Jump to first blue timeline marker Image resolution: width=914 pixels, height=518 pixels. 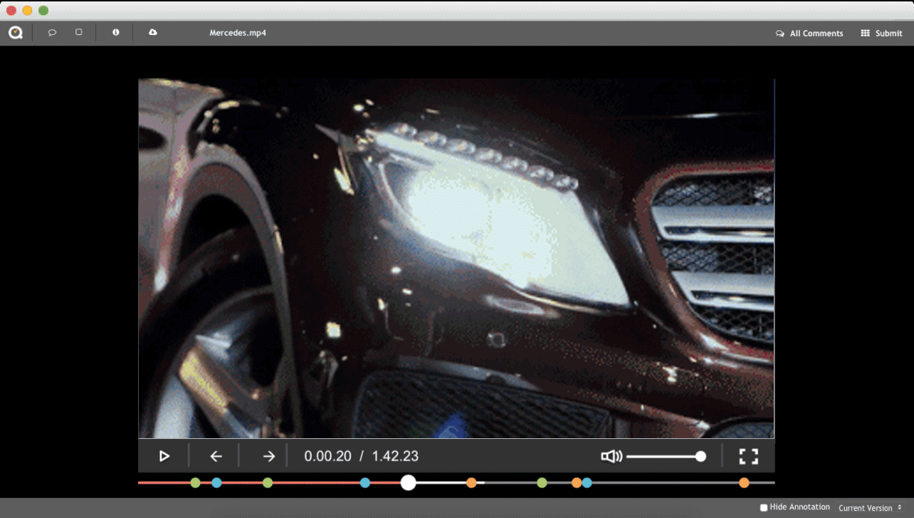216,482
